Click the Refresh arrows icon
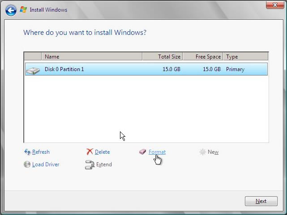Screen dimensions: 287x215 pyautogui.click(x=27, y=152)
